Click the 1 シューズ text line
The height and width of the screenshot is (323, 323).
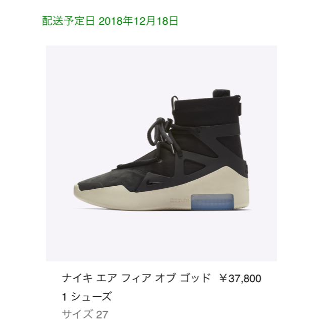87,297
